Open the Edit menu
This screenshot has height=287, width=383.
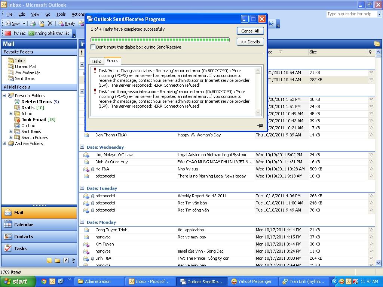pos(22,14)
